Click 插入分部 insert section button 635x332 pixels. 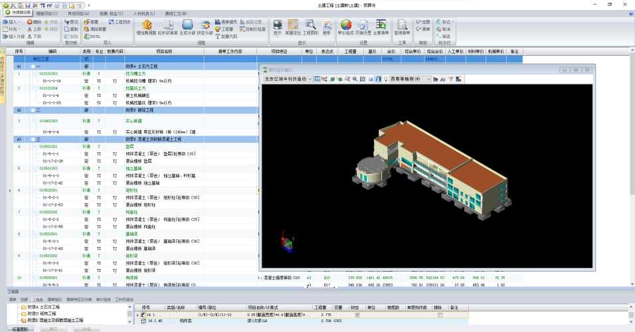pos(14,37)
